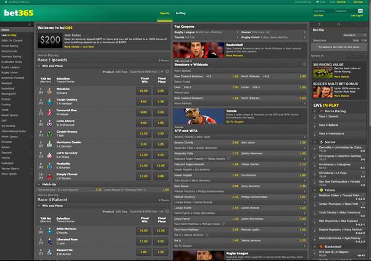Collapse Win and Place under Race 4 Ballarat

tap(39, 205)
